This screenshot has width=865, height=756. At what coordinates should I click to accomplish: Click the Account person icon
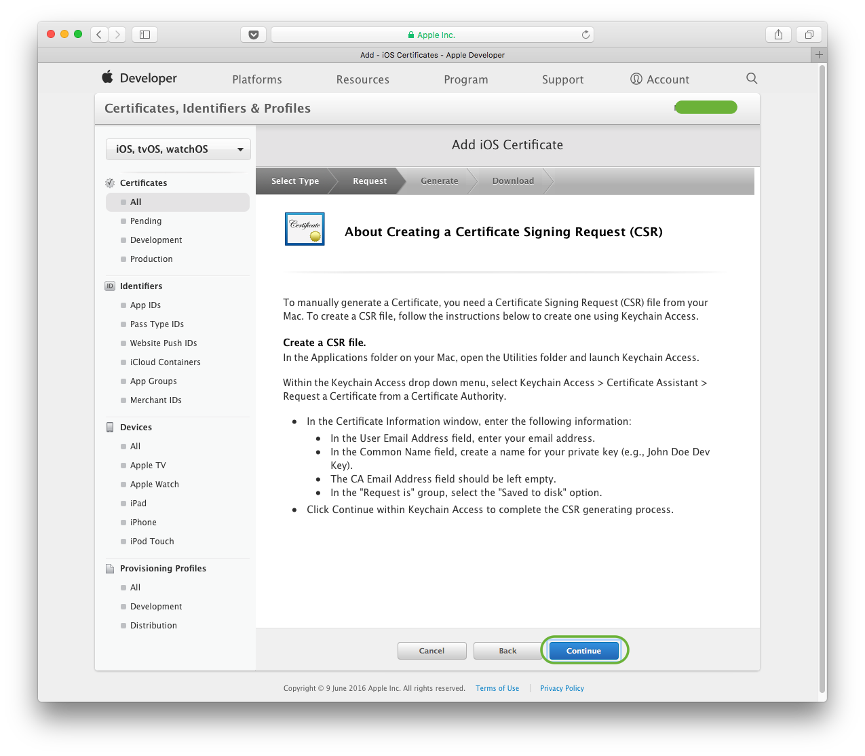point(636,79)
